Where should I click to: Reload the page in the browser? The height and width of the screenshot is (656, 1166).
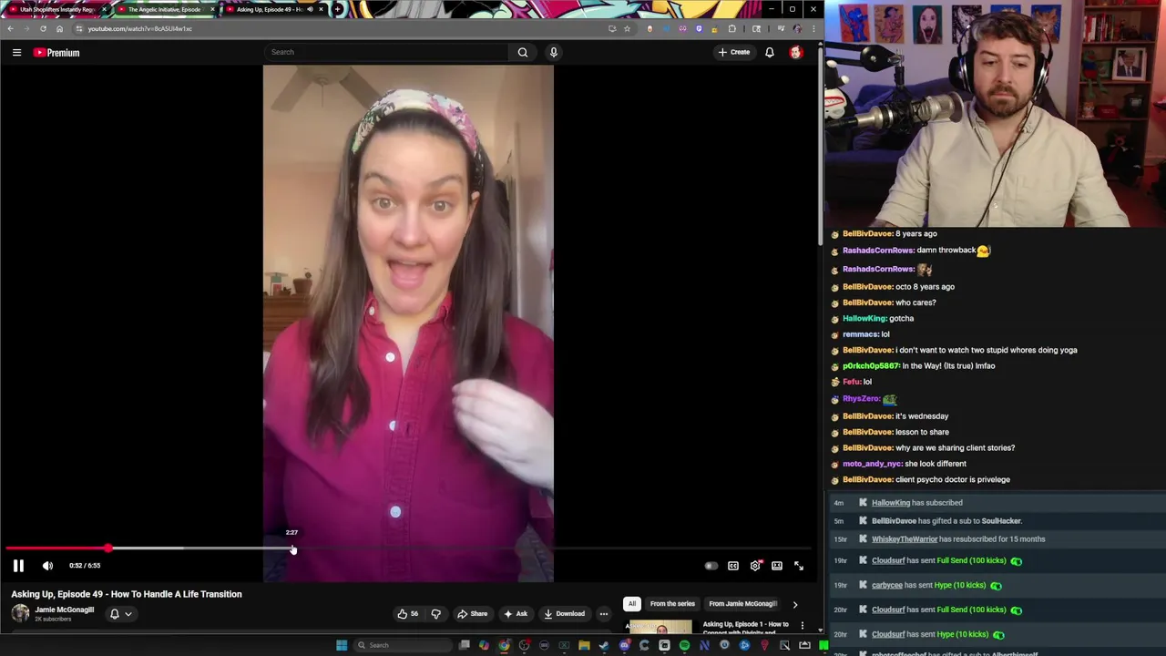[x=43, y=28]
